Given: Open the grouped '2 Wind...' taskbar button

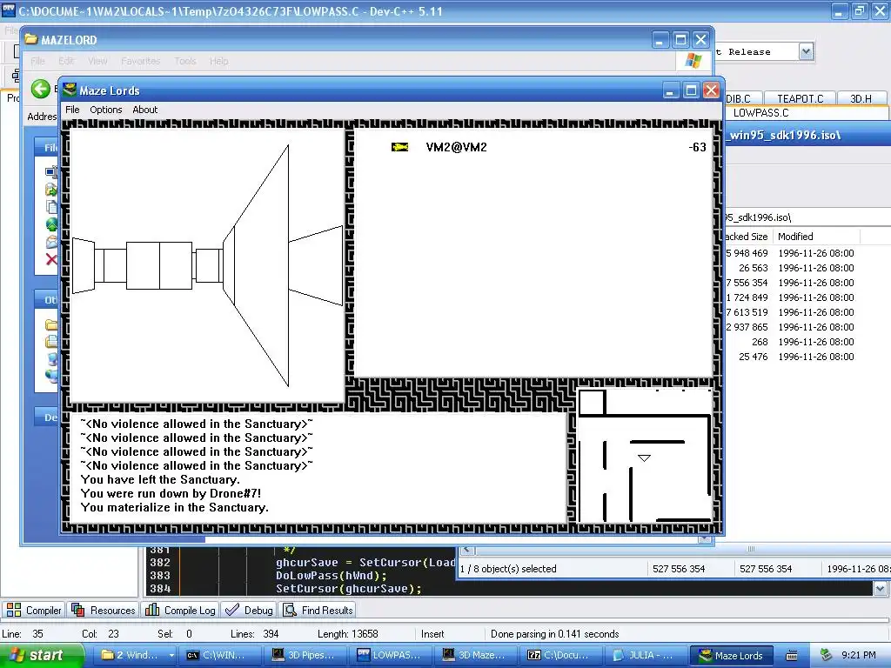Looking at the screenshot, I should click(x=137, y=655).
